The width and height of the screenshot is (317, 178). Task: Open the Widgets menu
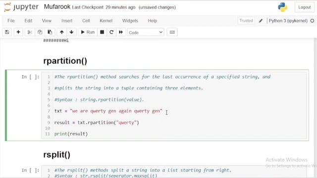tap(130, 21)
